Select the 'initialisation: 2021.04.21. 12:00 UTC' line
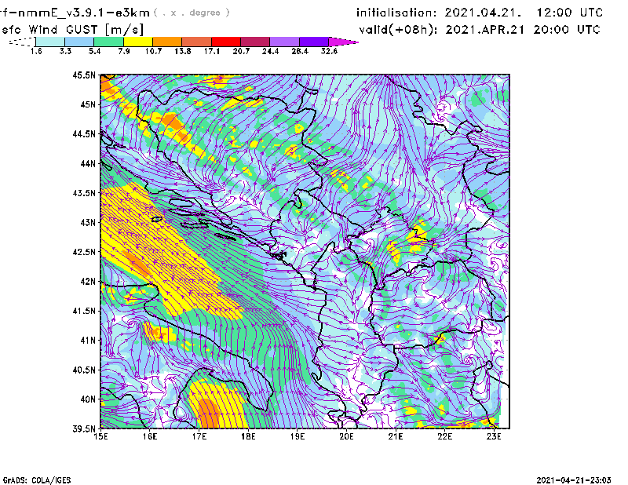This screenshot has height=485, width=628. click(x=480, y=13)
